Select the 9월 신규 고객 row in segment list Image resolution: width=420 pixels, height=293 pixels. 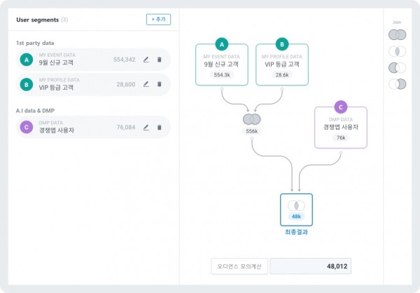tap(93, 60)
